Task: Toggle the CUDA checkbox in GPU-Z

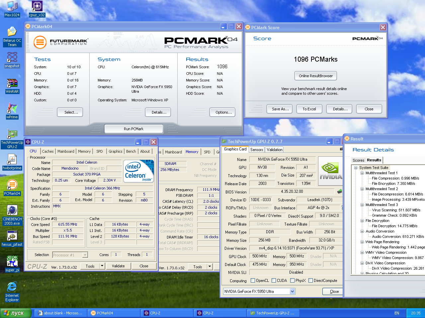Action: click(x=274, y=281)
